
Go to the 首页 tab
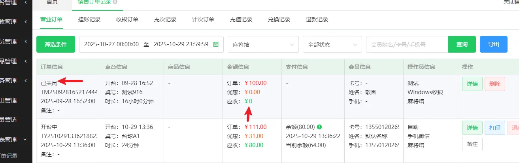point(52,2)
